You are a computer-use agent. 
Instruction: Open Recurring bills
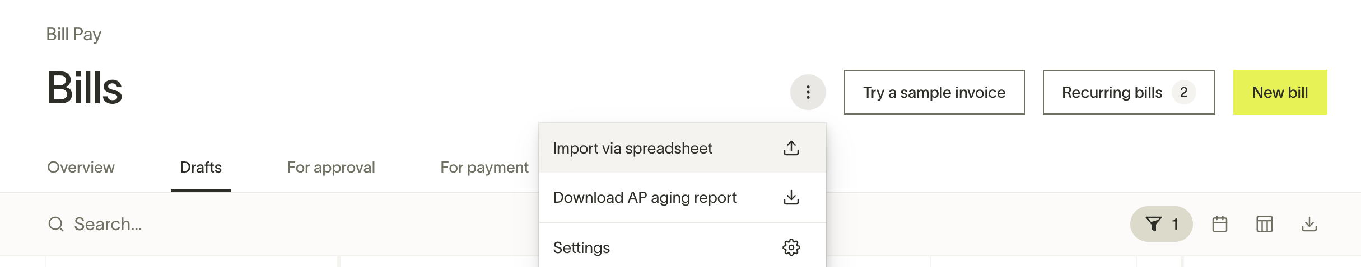tap(1129, 92)
